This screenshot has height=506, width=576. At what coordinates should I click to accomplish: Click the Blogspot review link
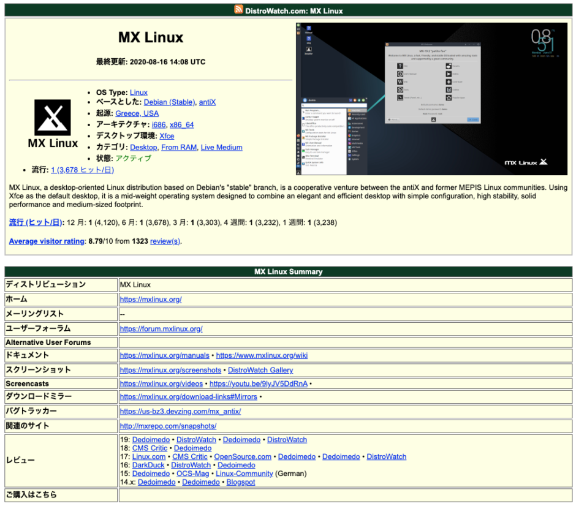pos(241,481)
